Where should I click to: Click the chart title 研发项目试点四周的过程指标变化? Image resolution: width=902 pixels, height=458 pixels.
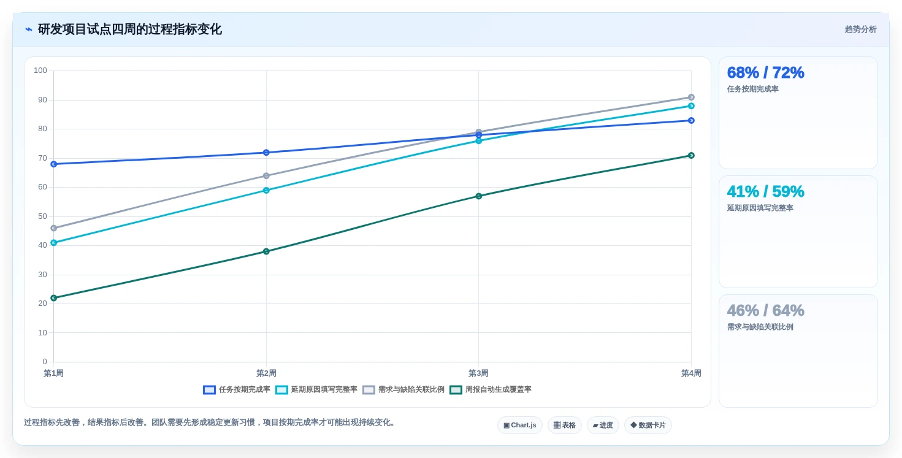(x=130, y=29)
